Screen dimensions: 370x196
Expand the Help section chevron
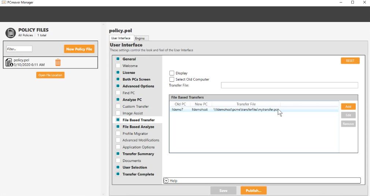coord(166,181)
